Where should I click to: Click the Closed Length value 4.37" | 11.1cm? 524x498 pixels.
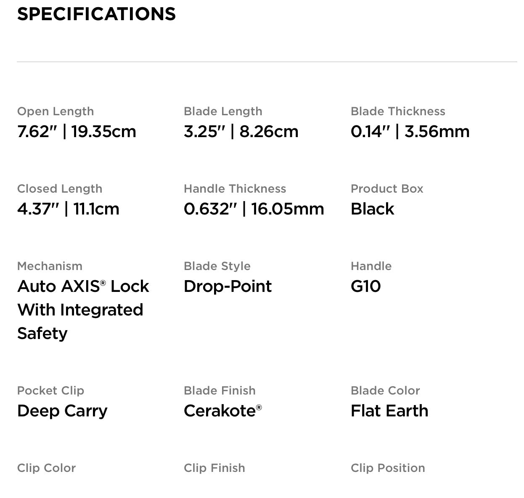click(68, 209)
